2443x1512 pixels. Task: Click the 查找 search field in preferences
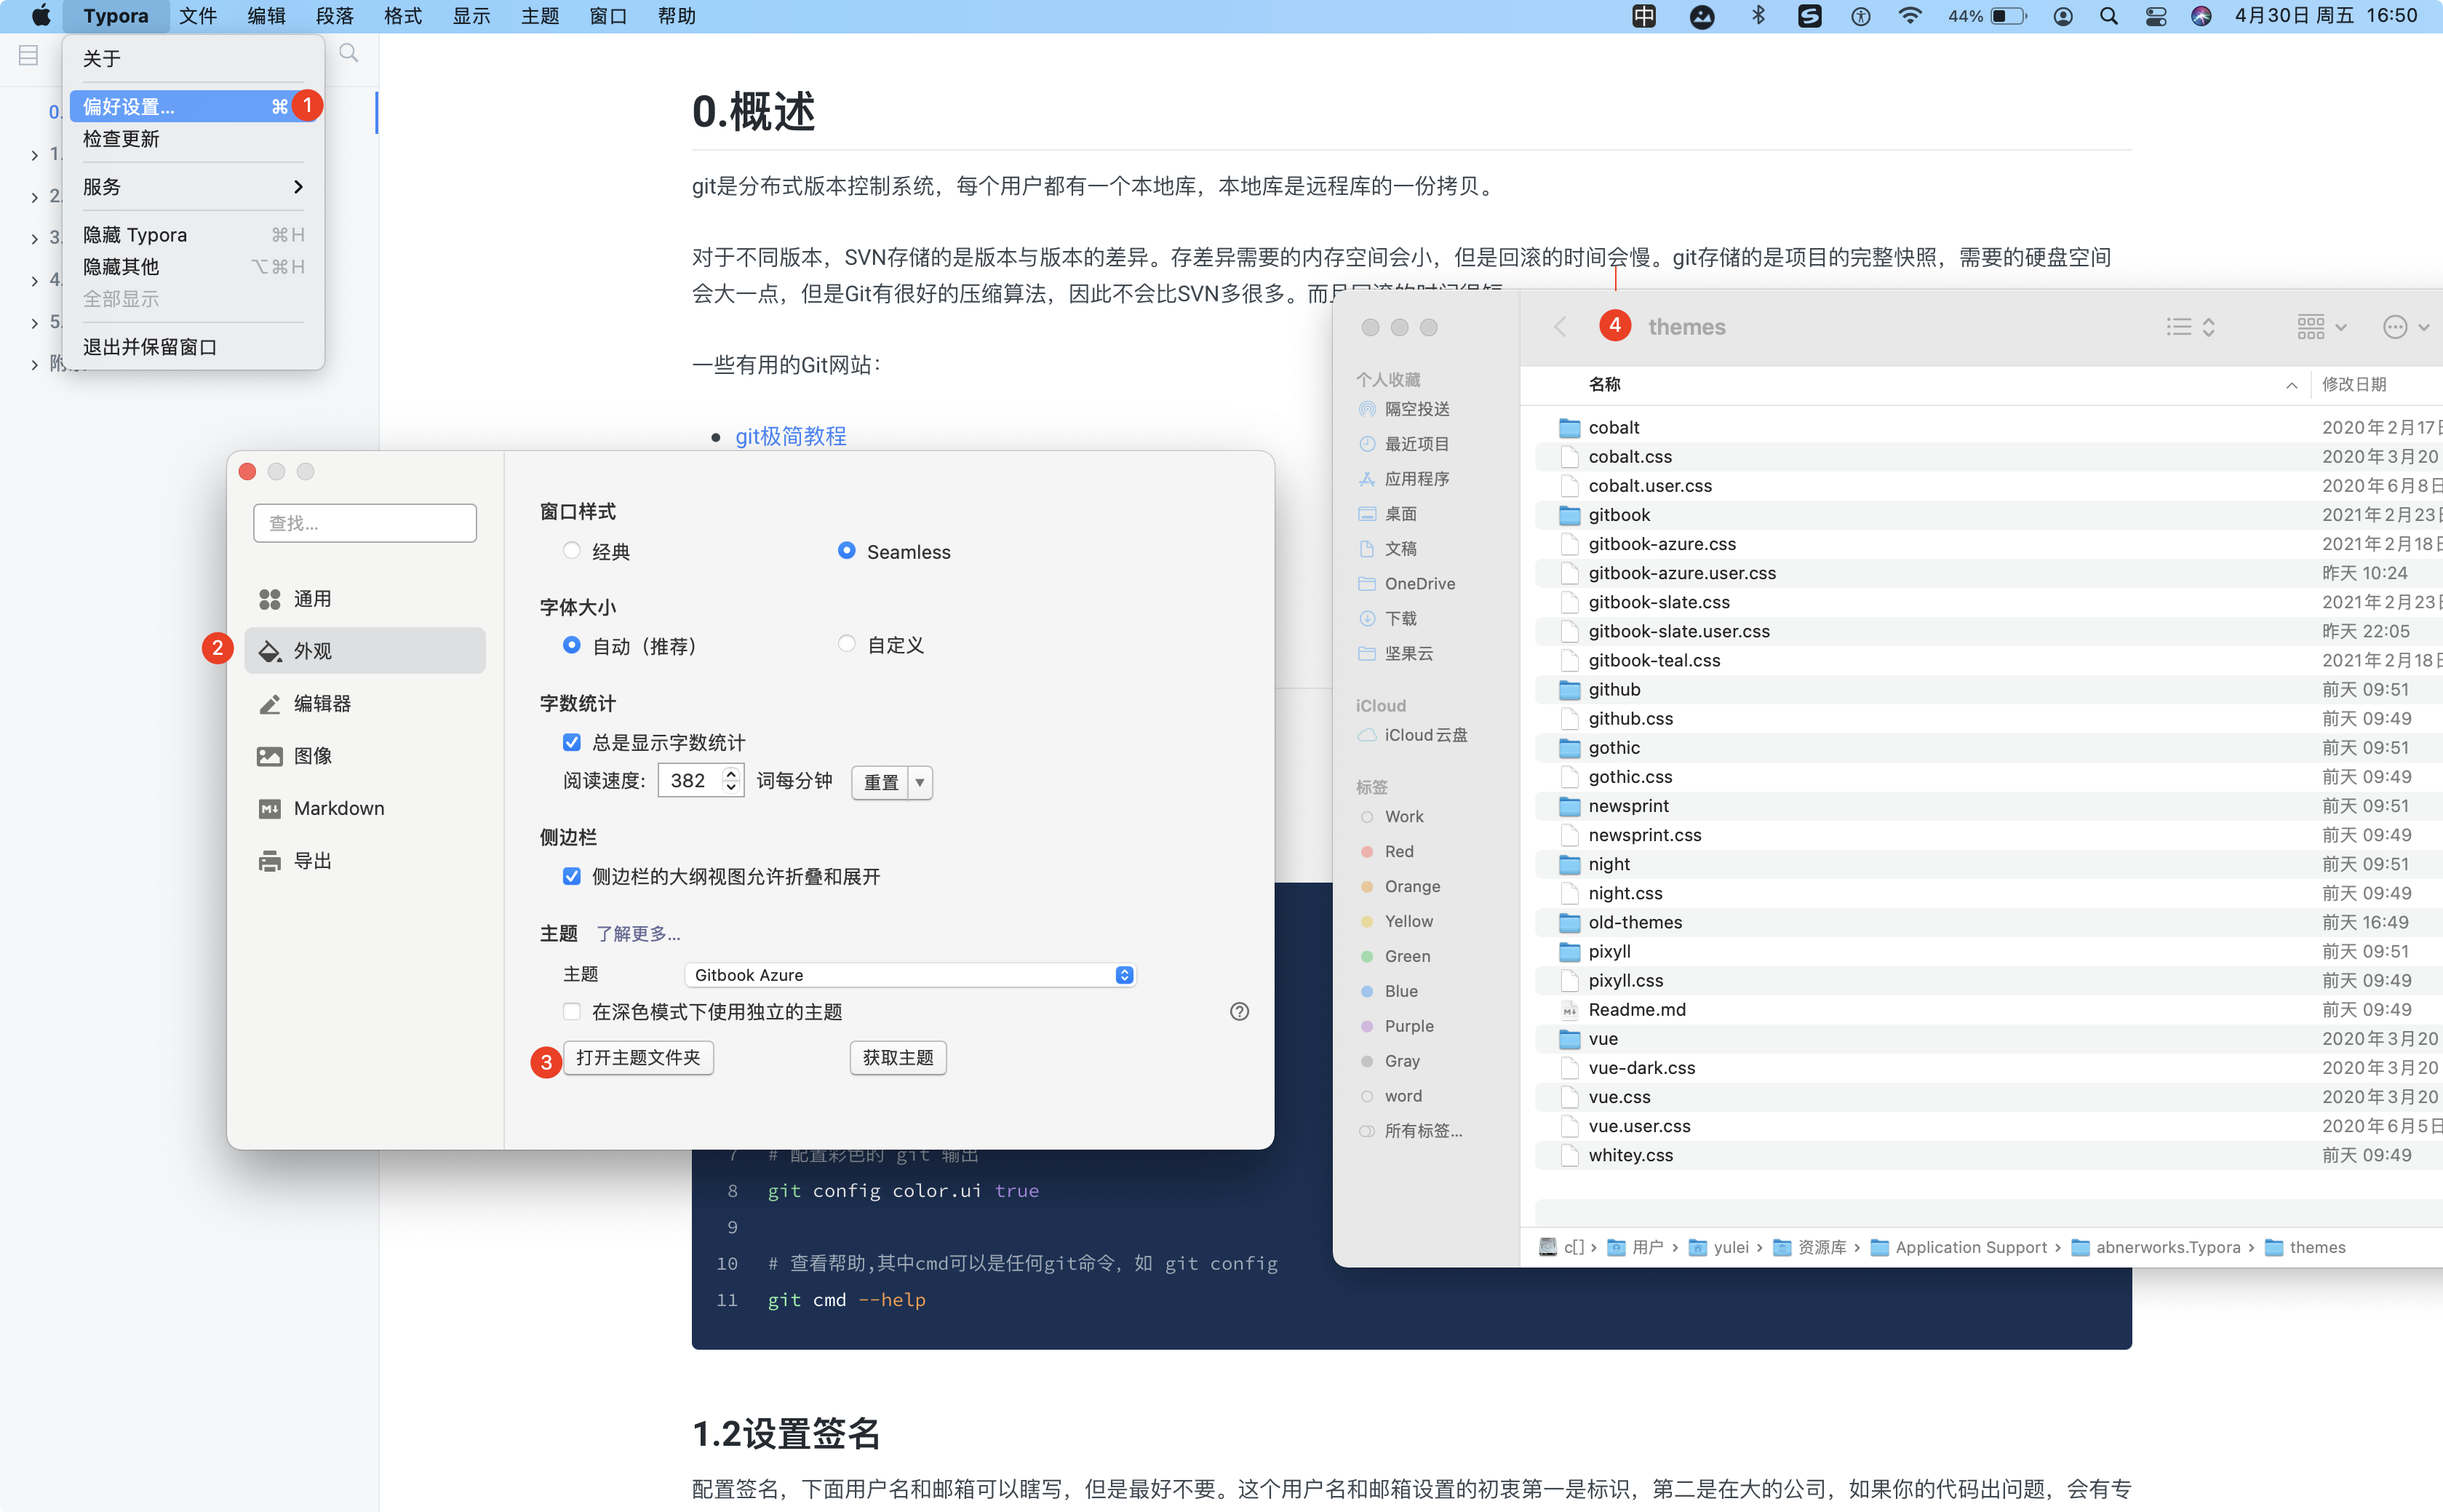point(365,522)
